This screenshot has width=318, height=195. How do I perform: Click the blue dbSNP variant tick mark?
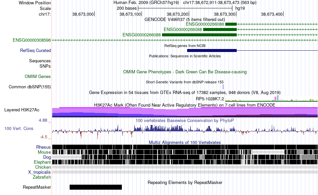(x=223, y=87)
